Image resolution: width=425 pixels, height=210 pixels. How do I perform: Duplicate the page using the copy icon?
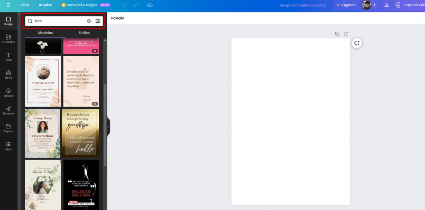337,33
